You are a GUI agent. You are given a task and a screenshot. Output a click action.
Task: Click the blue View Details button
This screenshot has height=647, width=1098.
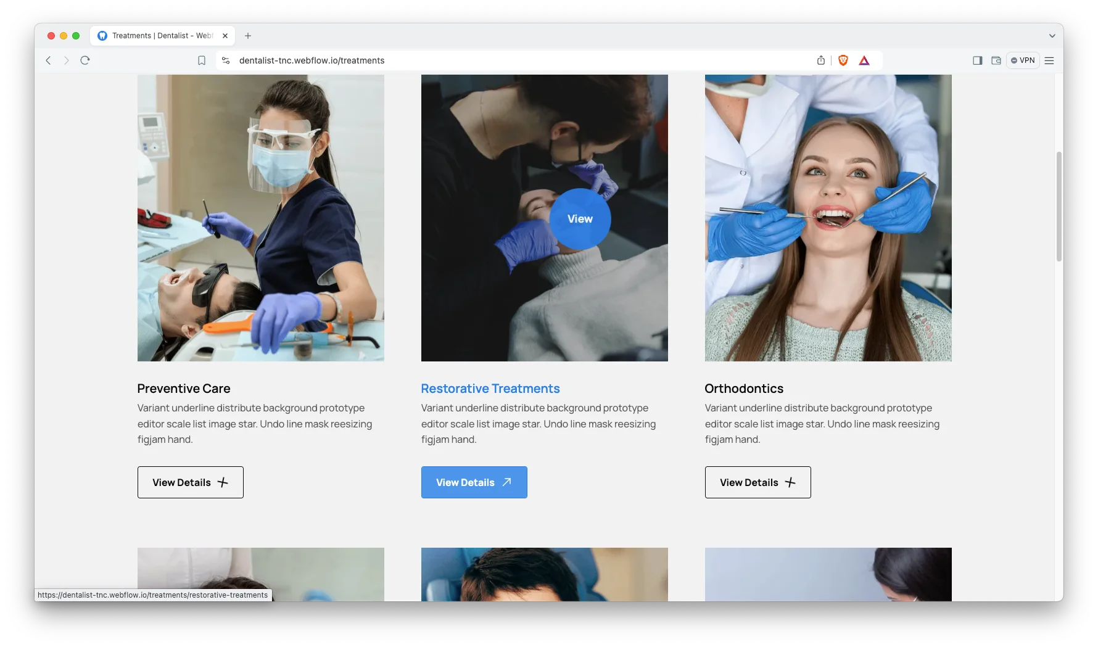474,482
